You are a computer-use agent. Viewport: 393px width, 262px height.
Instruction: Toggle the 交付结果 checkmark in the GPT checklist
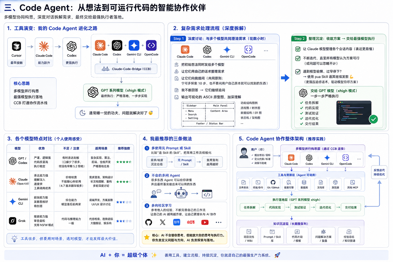click(302, 124)
